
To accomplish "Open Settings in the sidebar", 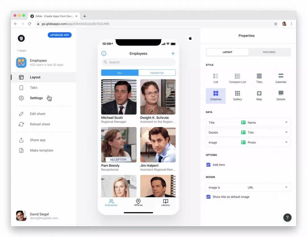I will point(43,98).
